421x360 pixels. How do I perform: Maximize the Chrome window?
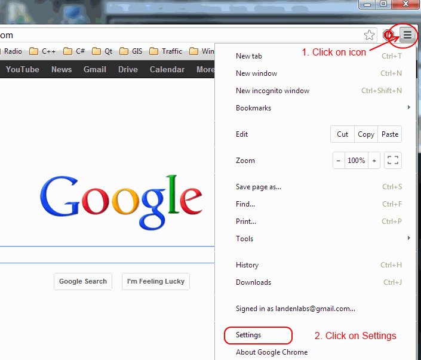[383, 4]
